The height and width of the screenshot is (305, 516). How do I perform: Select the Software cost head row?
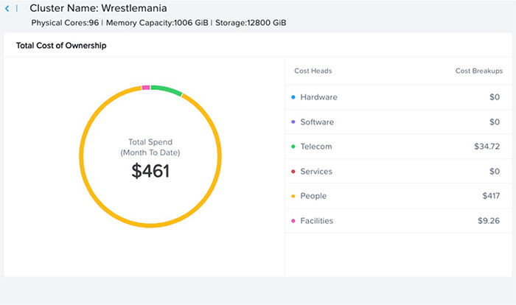click(399, 122)
